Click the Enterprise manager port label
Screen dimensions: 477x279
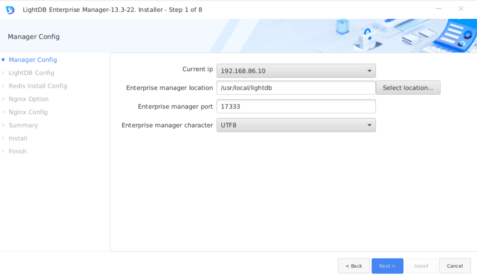(x=175, y=107)
